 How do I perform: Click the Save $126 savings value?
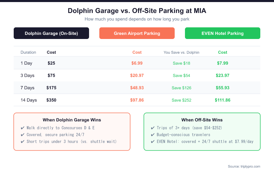pos(182,88)
